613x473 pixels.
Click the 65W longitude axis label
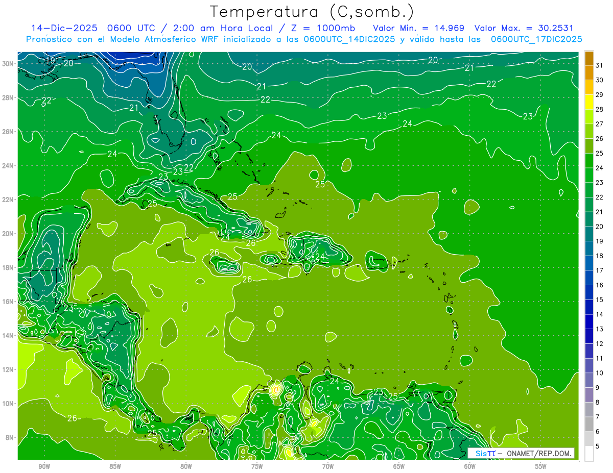tap(399, 466)
